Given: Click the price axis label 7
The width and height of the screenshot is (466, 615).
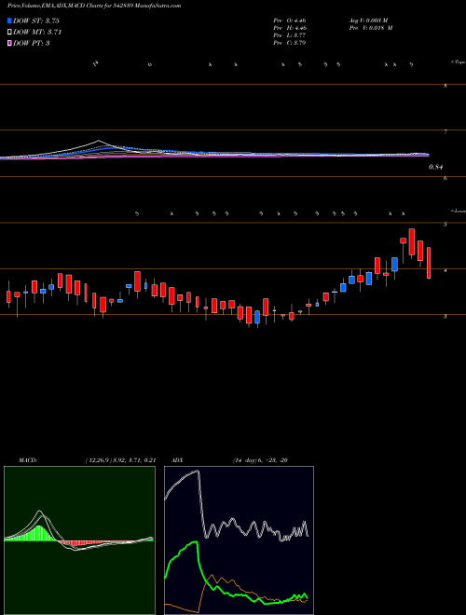Looking at the screenshot, I should coord(445,132).
